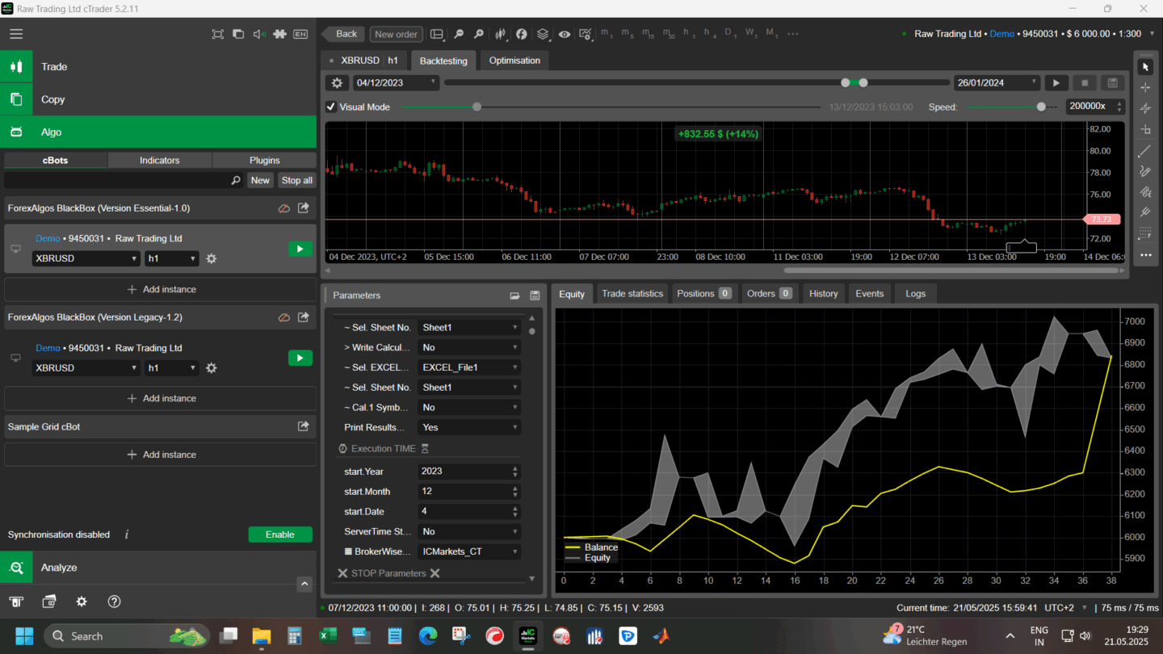Click the eye viewing options icon
Viewport: 1163px width, 654px height.
click(564, 34)
